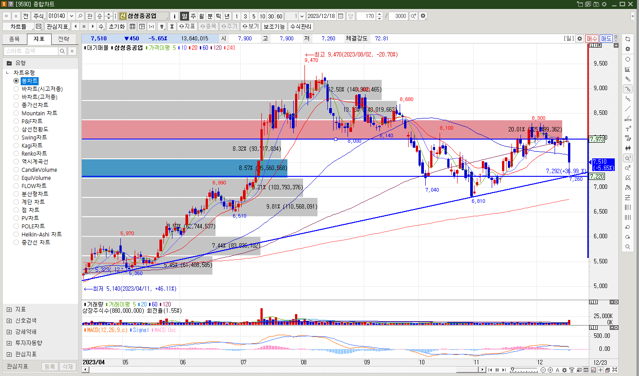Select the straight line drawing tool
The image size is (639, 376).
[628, 109]
